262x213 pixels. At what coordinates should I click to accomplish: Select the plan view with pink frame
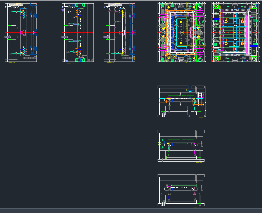[236, 32]
